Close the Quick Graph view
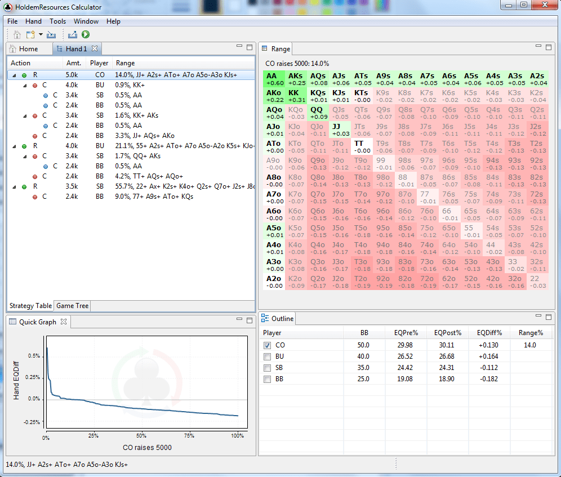This screenshot has width=561, height=477. [64, 322]
